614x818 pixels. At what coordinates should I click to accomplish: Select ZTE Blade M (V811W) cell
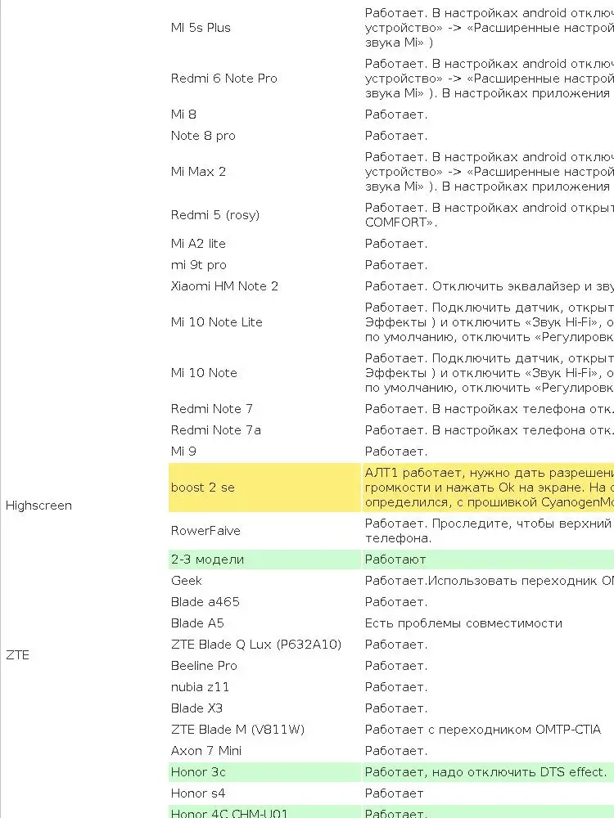[237, 730]
